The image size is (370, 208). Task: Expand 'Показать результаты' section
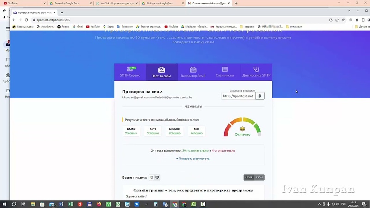[193, 159]
